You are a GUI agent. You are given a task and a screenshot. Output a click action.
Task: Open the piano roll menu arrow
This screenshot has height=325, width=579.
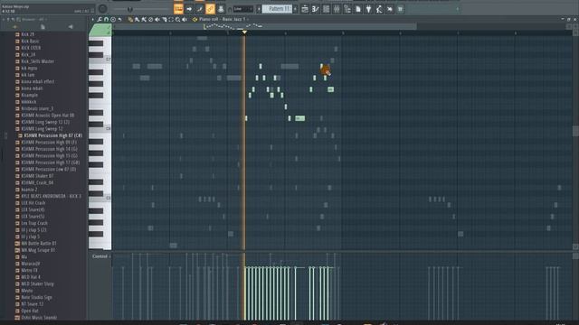coord(93,20)
